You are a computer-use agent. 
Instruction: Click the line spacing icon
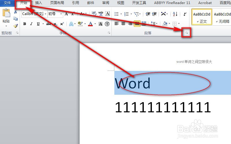(153, 24)
